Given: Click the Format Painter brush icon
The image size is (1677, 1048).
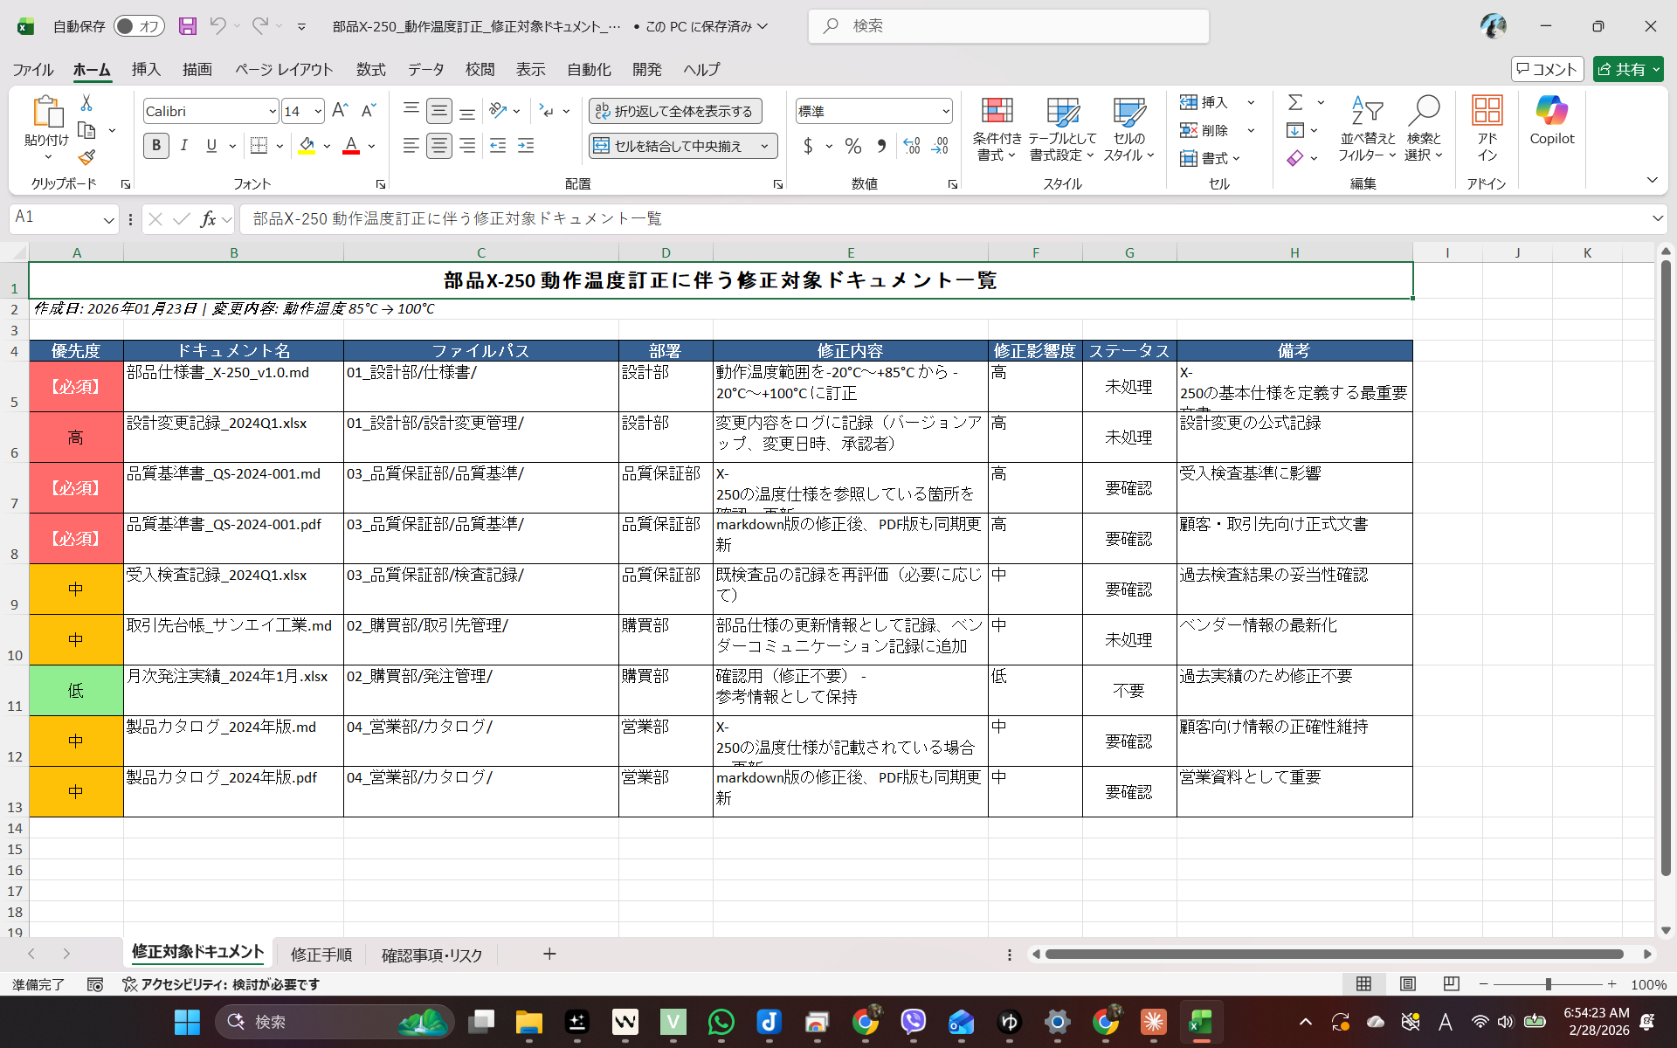Looking at the screenshot, I should tap(86, 158).
